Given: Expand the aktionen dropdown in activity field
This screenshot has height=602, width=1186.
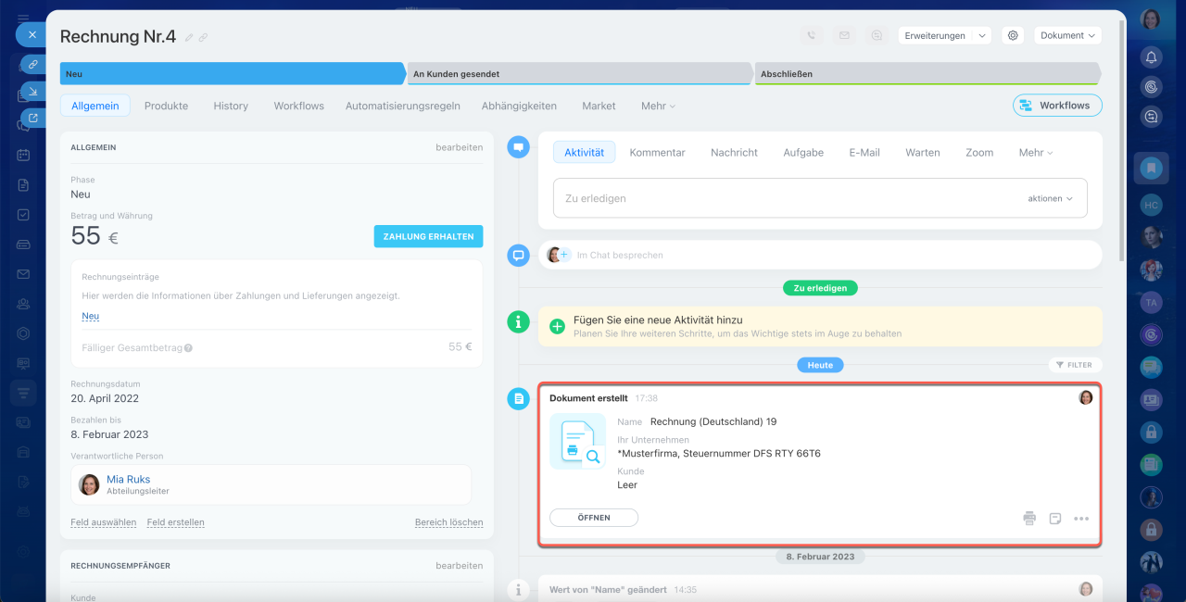Looking at the screenshot, I should click(x=1050, y=198).
